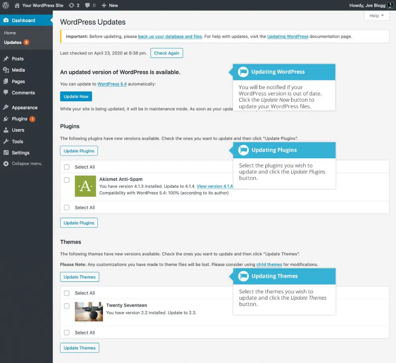The image size is (396, 363).
Task: Click the Akismet Anti-Spam plugin icon
Action: click(85, 186)
